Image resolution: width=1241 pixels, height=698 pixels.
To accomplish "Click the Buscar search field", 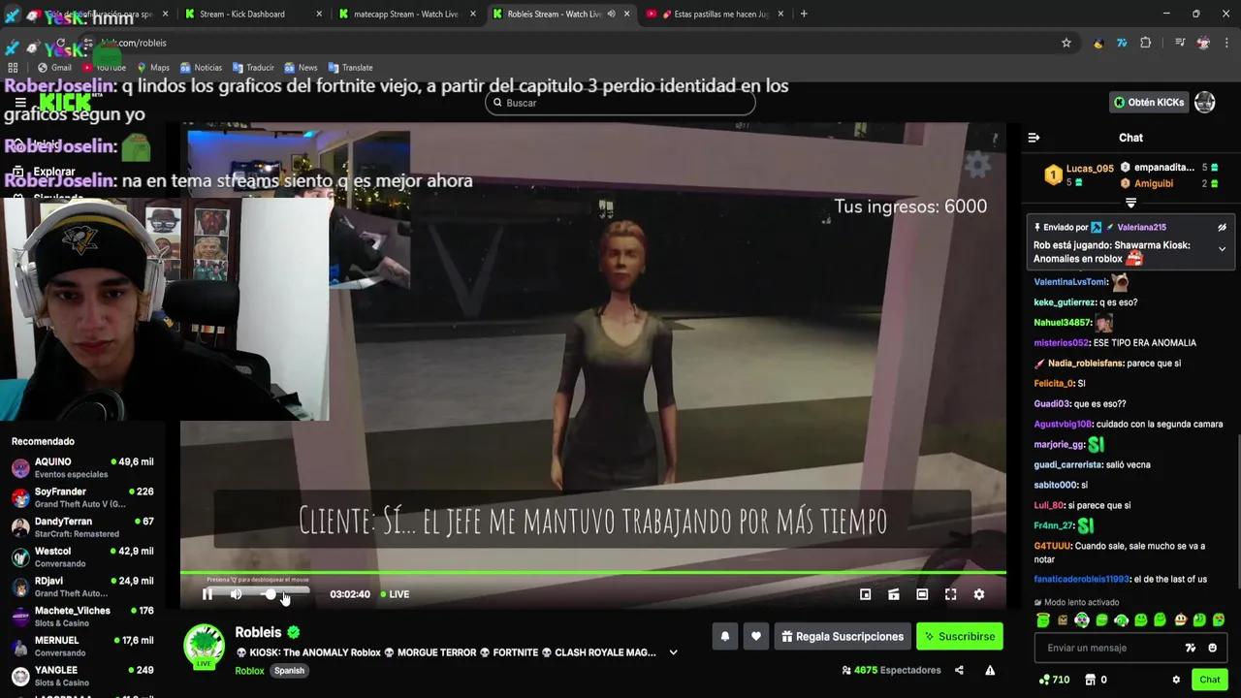I will 620,103.
